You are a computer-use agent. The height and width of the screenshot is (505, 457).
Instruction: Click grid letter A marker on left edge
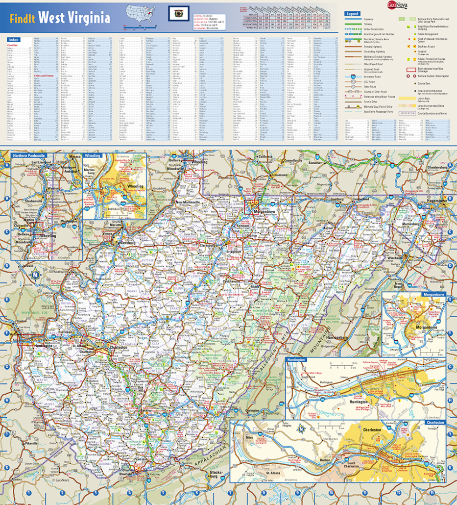click(x=7, y=165)
